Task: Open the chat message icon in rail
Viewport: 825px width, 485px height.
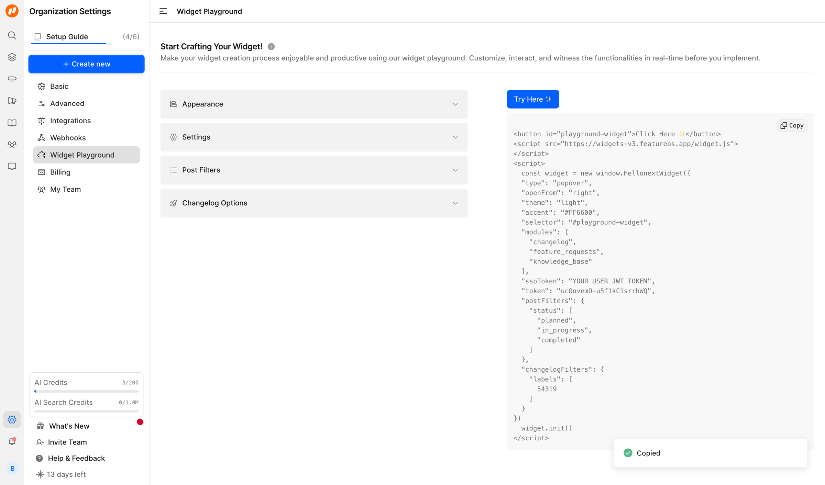Action: 12,167
